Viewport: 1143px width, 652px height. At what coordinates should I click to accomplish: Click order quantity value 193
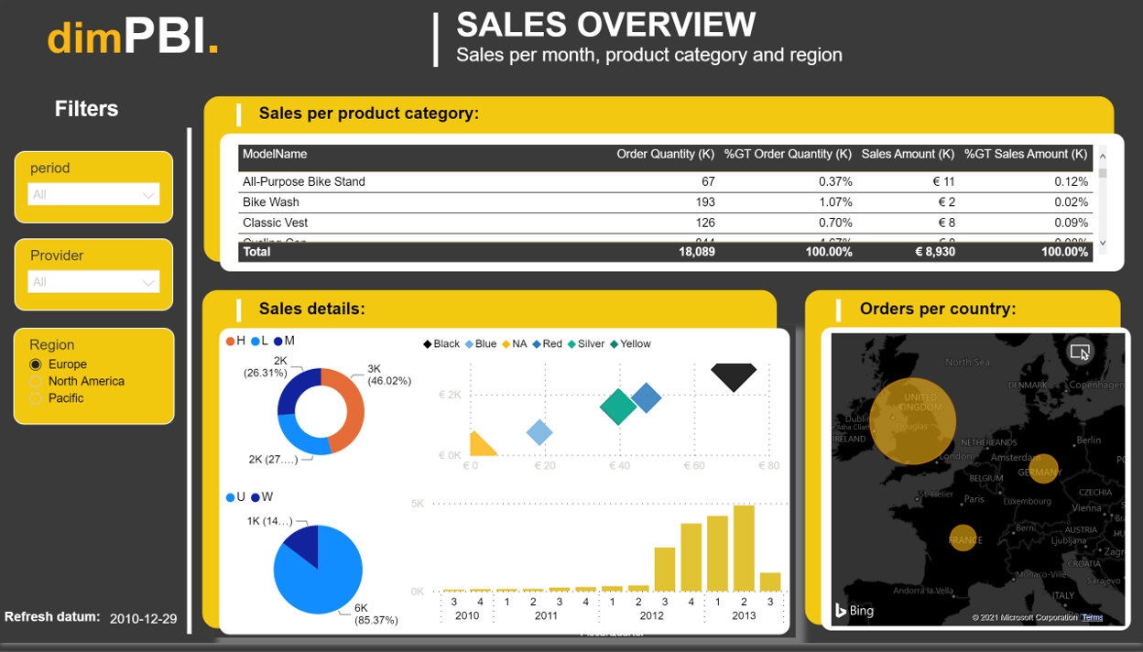tap(705, 202)
